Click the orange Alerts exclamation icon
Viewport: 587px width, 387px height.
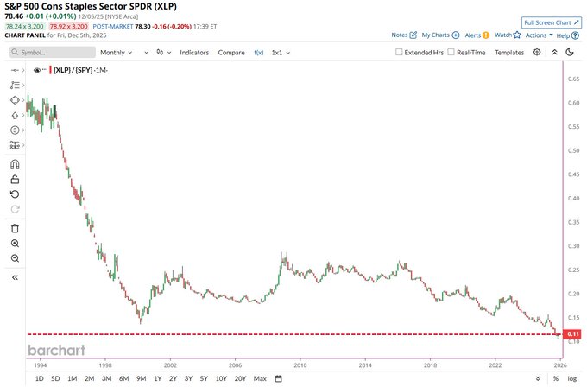pos(486,35)
